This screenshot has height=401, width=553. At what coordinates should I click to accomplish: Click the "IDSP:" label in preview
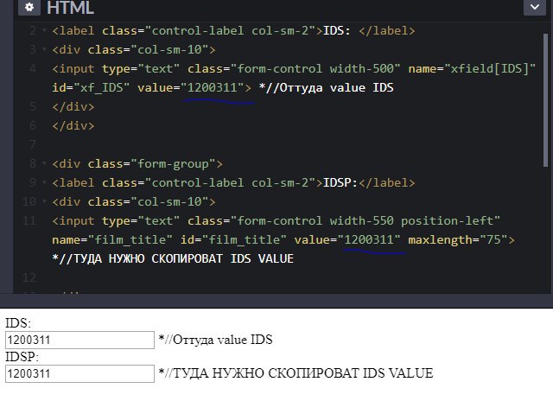pyautogui.click(x=22, y=357)
